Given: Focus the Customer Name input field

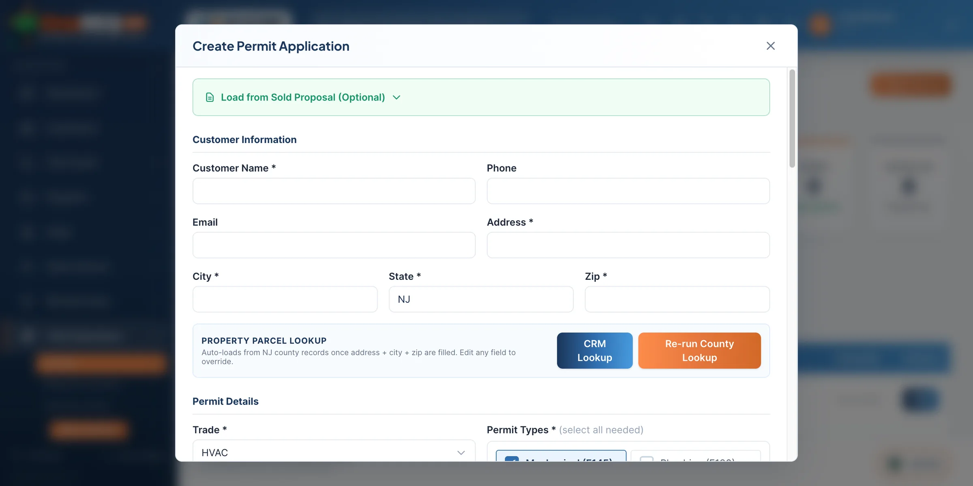Looking at the screenshot, I should point(334,191).
